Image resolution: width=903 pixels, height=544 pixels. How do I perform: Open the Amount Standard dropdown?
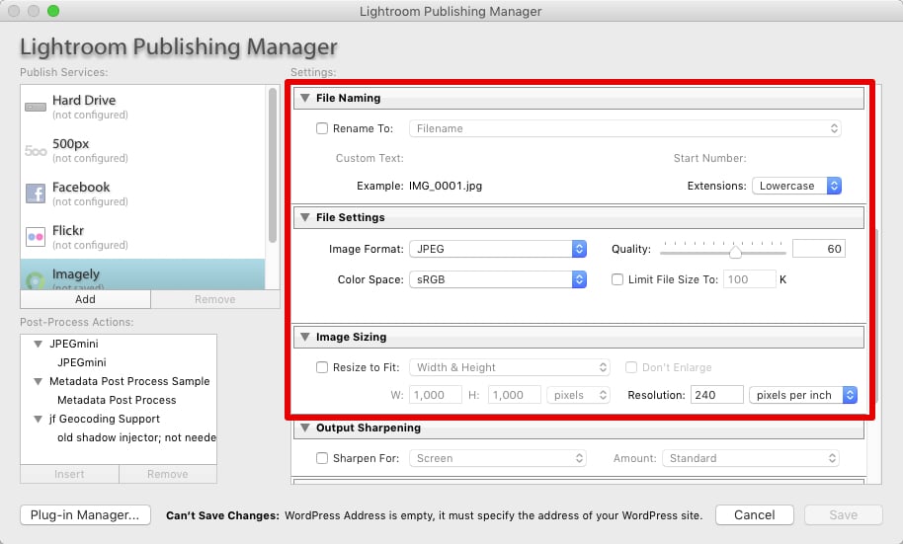[x=751, y=458]
